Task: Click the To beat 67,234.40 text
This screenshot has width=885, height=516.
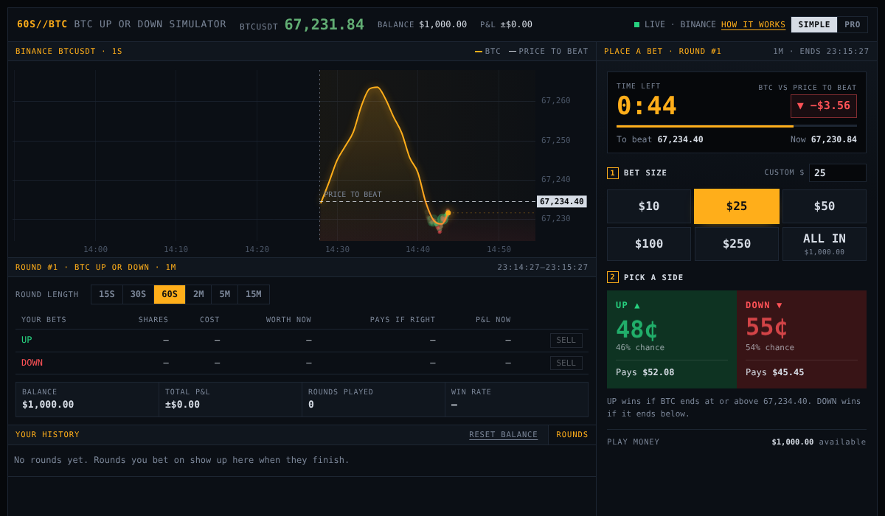Action: pyautogui.click(x=660, y=139)
